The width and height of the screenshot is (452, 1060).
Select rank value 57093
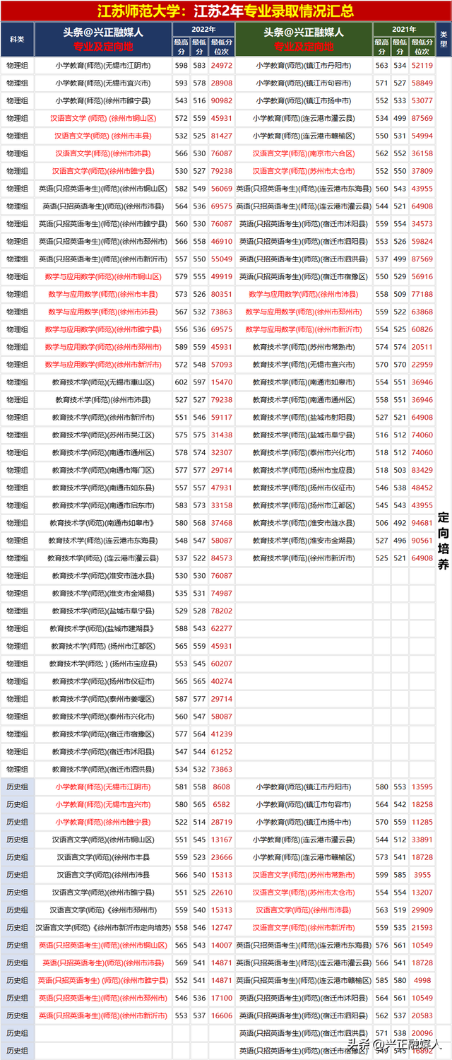222,365
